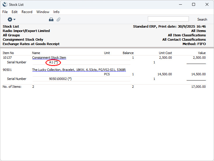Click the paperclip attachments icon
Viewport: 214px width, 161px height.
point(58,19)
